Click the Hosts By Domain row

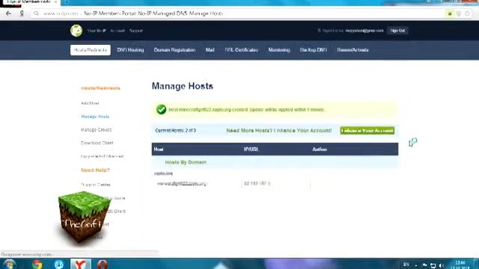coord(275,162)
